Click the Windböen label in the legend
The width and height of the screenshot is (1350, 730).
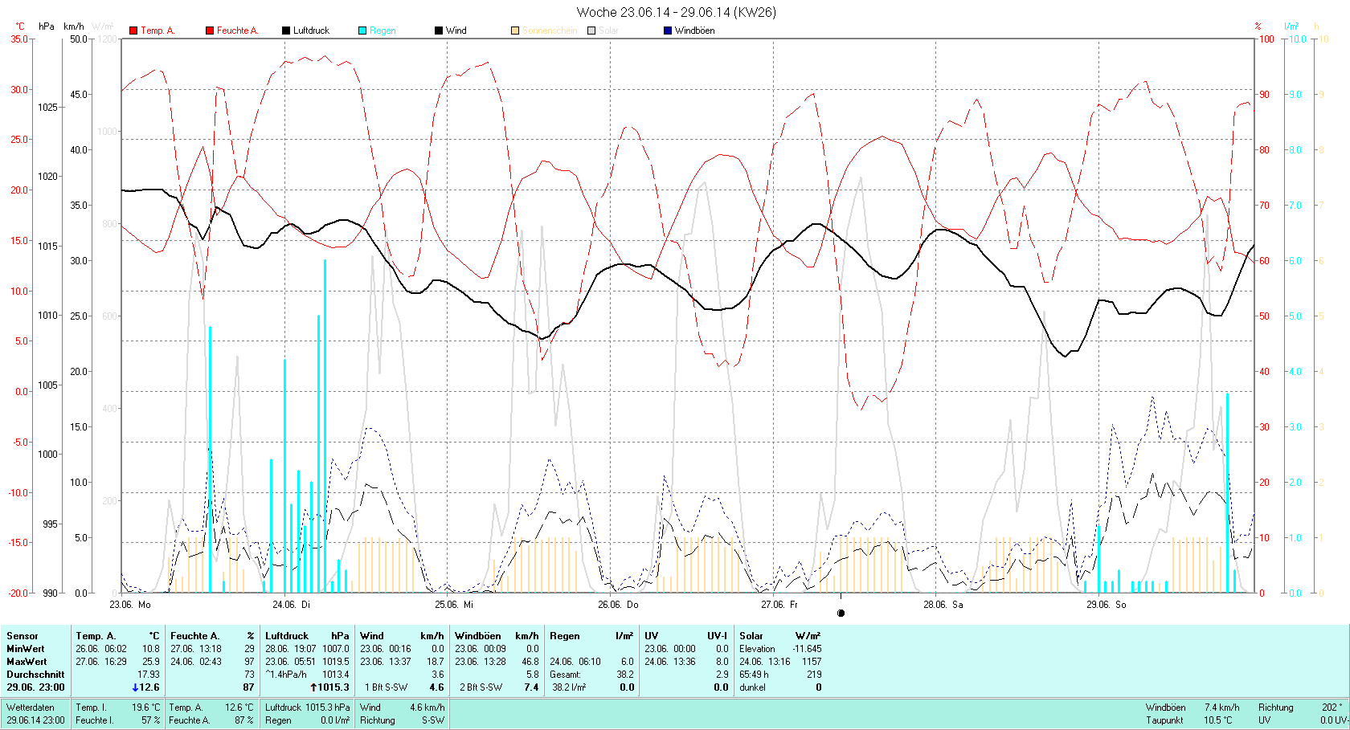tap(694, 31)
